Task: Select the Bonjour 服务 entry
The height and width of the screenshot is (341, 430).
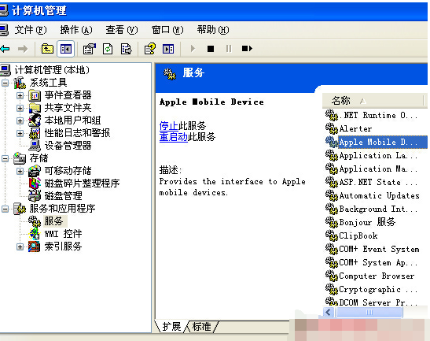Action: click(367, 222)
